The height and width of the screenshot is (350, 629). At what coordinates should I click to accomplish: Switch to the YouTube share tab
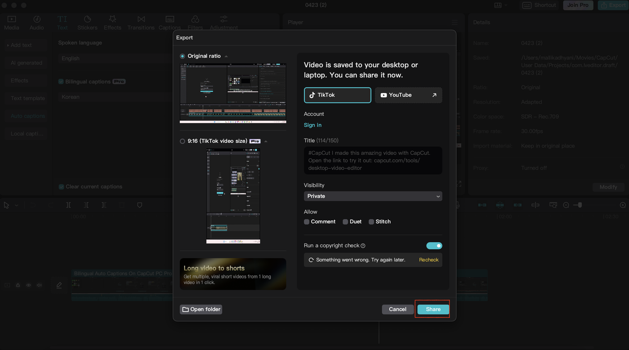point(408,95)
